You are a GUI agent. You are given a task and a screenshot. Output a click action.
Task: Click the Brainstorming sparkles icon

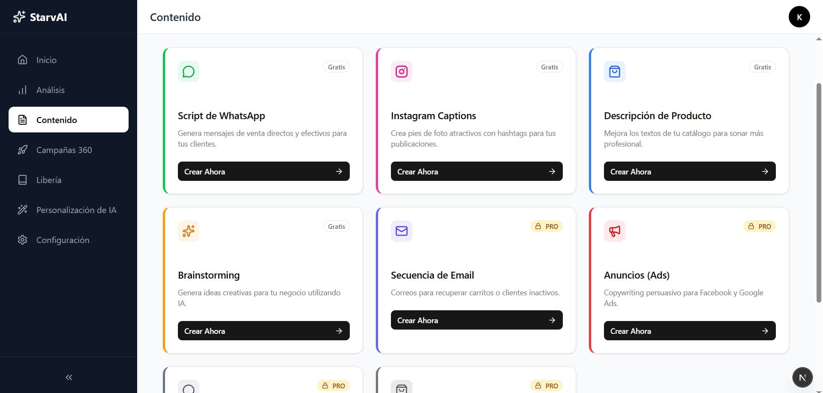(x=188, y=231)
